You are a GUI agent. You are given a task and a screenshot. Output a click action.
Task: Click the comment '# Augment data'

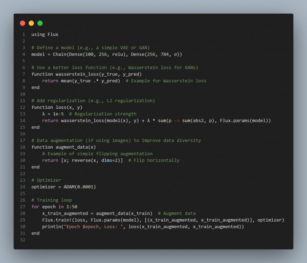point(177,213)
